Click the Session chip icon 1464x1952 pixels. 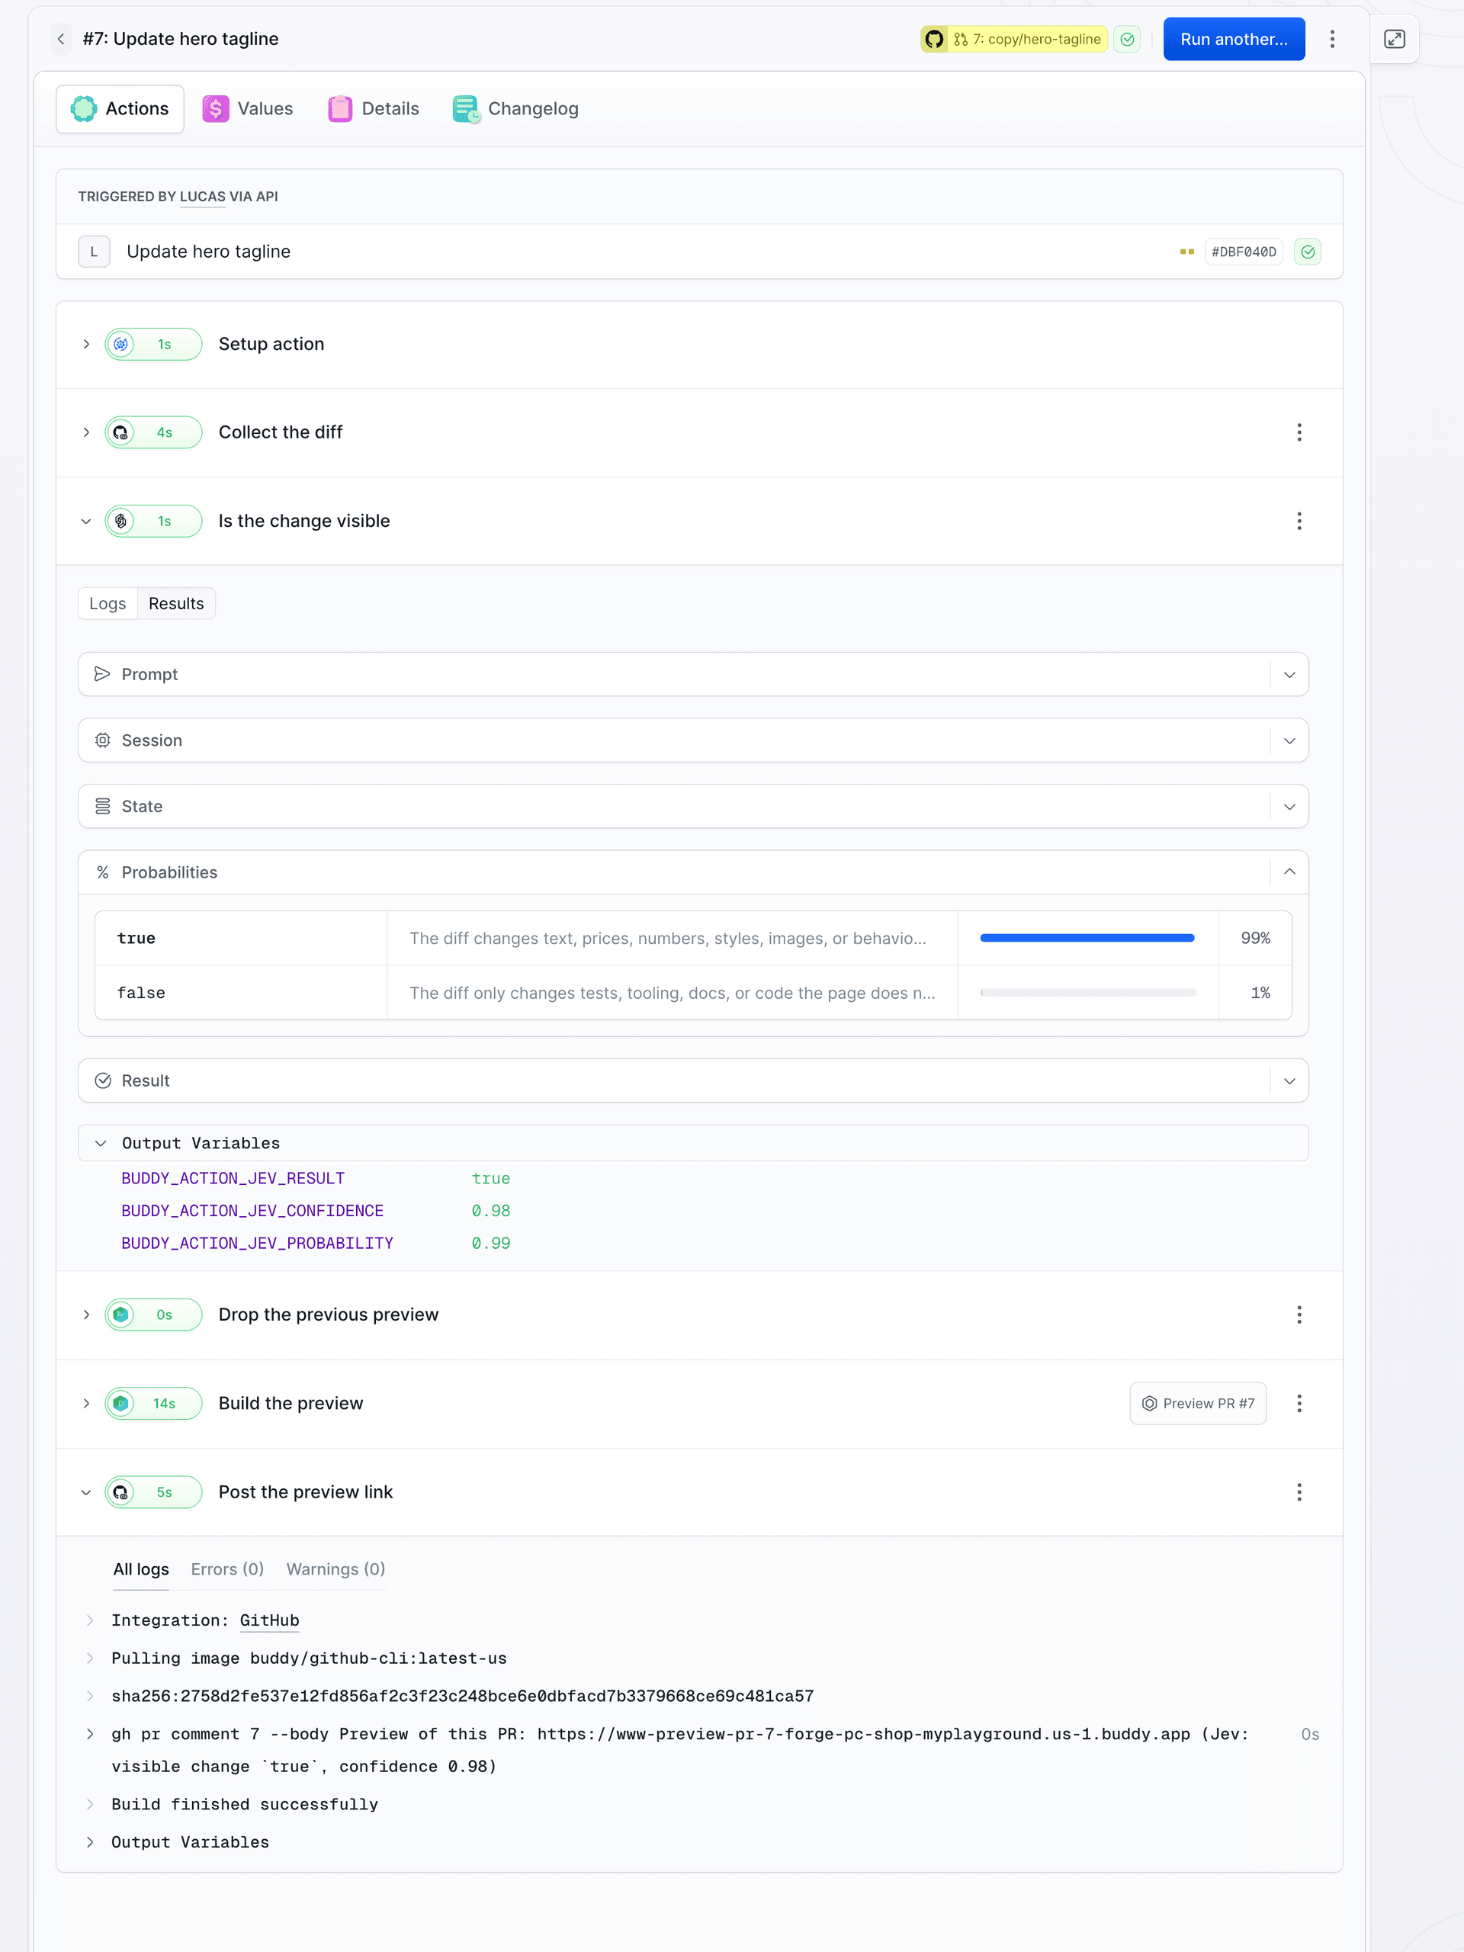point(102,740)
